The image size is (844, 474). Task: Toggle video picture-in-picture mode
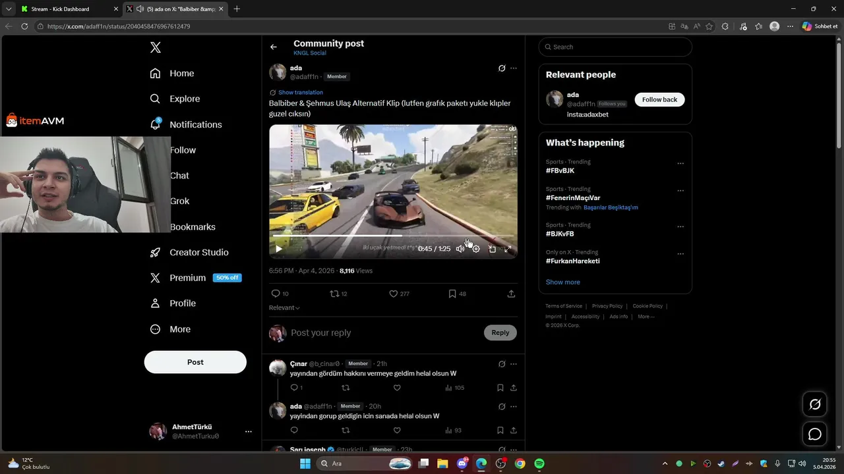tap(492, 249)
